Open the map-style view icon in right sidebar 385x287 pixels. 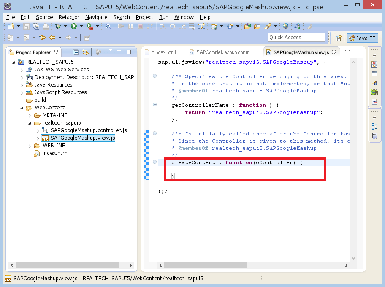(x=374, y=92)
